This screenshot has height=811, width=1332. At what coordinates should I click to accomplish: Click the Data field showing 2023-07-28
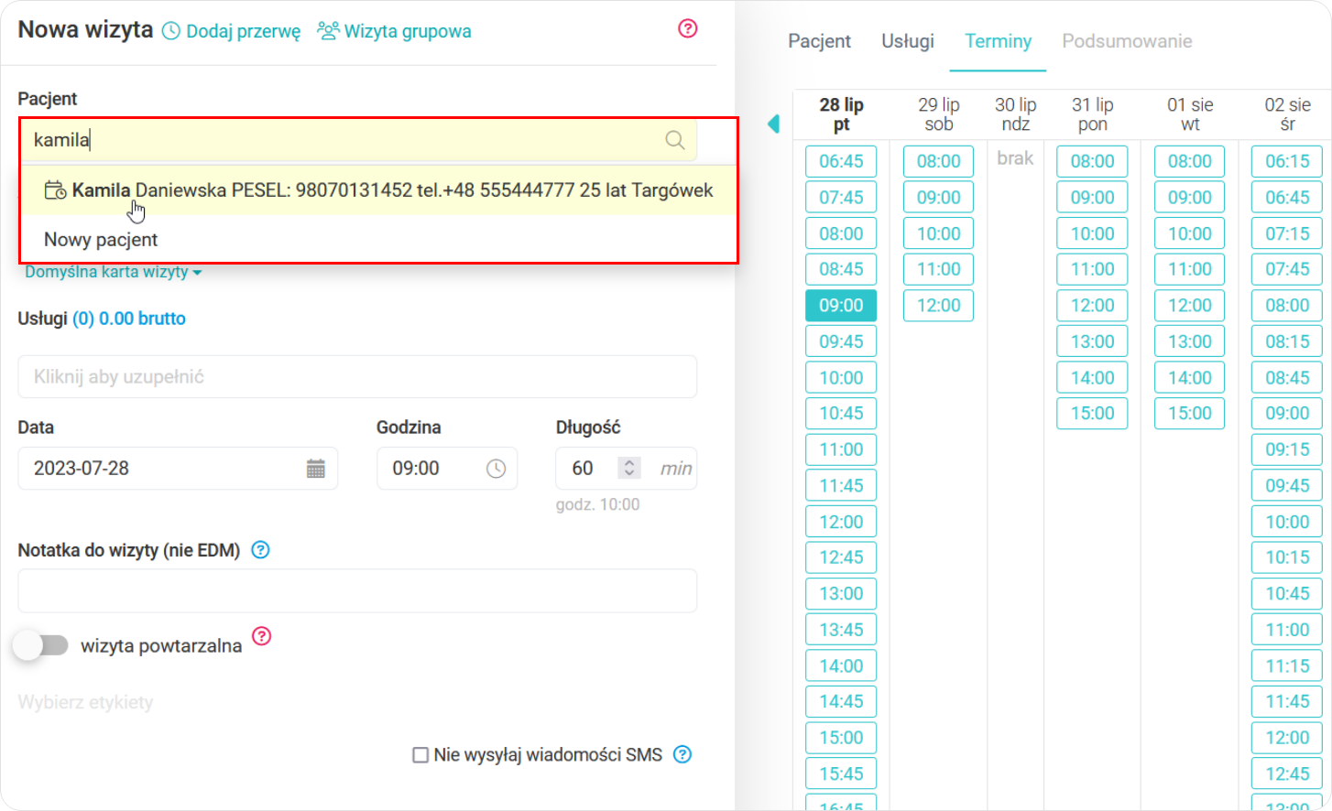coord(178,469)
